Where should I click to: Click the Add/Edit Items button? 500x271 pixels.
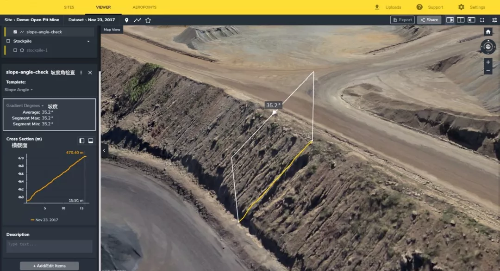click(x=49, y=265)
